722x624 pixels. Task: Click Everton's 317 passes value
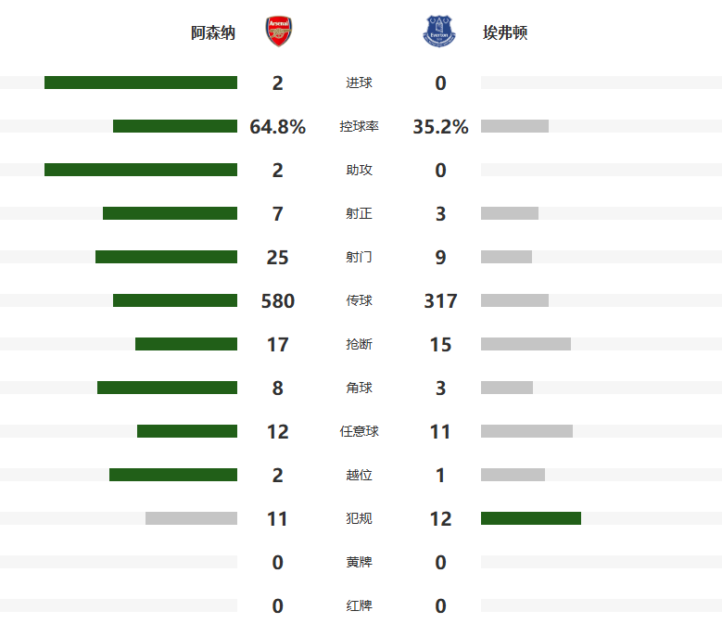pos(440,301)
